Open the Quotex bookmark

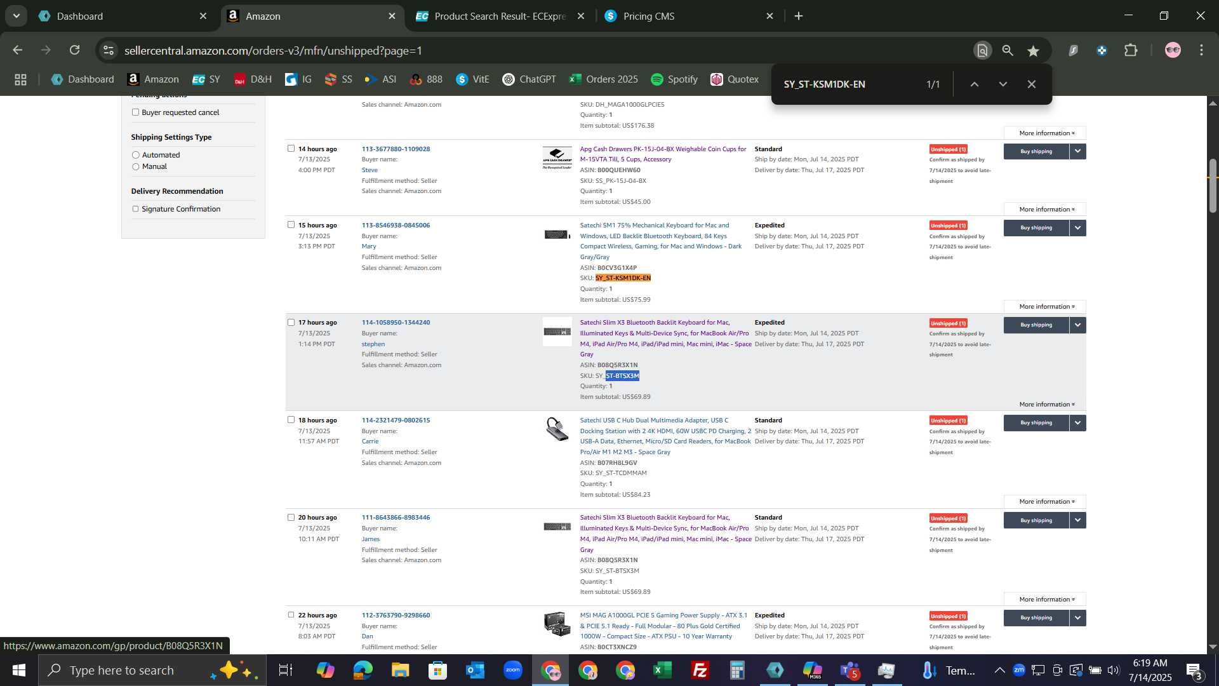click(x=735, y=79)
